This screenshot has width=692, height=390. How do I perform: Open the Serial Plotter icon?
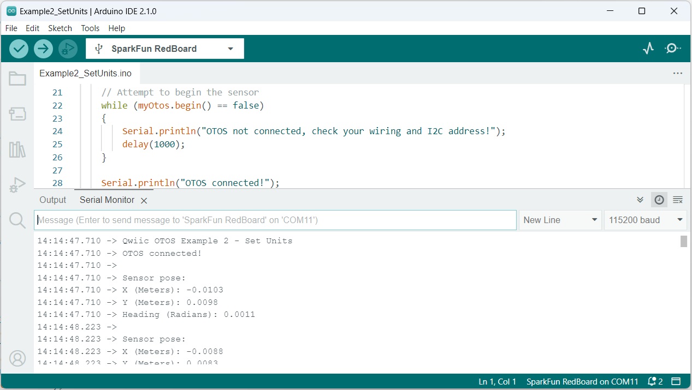pos(648,49)
